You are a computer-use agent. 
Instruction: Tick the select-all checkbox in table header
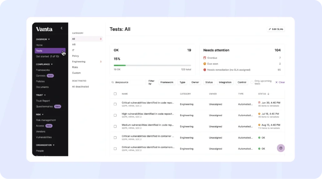pyautogui.click(x=115, y=94)
